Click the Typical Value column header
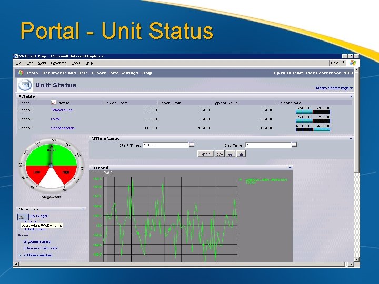 pos(225,103)
